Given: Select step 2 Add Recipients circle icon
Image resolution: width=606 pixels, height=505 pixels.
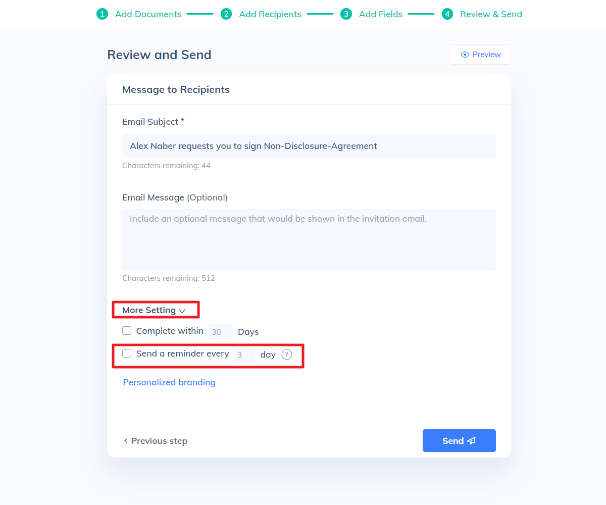Looking at the screenshot, I should pos(226,14).
